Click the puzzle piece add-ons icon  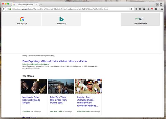tap(156, 9)
